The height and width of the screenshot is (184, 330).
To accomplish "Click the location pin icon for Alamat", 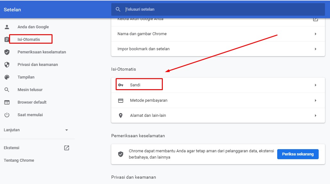I will [121, 116].
